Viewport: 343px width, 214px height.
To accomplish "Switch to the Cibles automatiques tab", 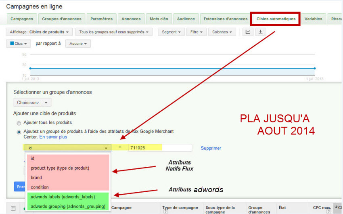I will pyautogui.click(x=276, y=19).
